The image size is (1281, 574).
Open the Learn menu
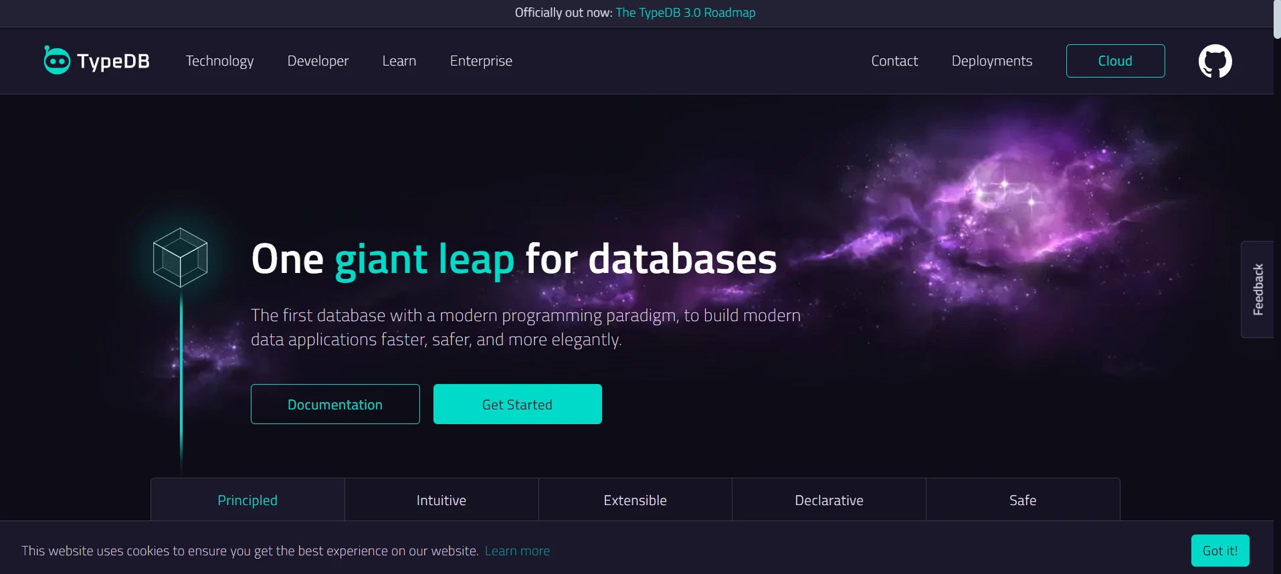(x=399, y=61)
